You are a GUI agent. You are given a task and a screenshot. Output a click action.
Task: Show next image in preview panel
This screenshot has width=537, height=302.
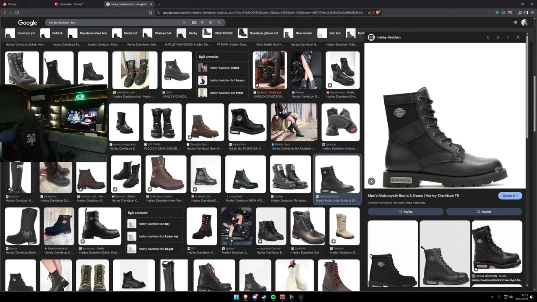point(498,37)
